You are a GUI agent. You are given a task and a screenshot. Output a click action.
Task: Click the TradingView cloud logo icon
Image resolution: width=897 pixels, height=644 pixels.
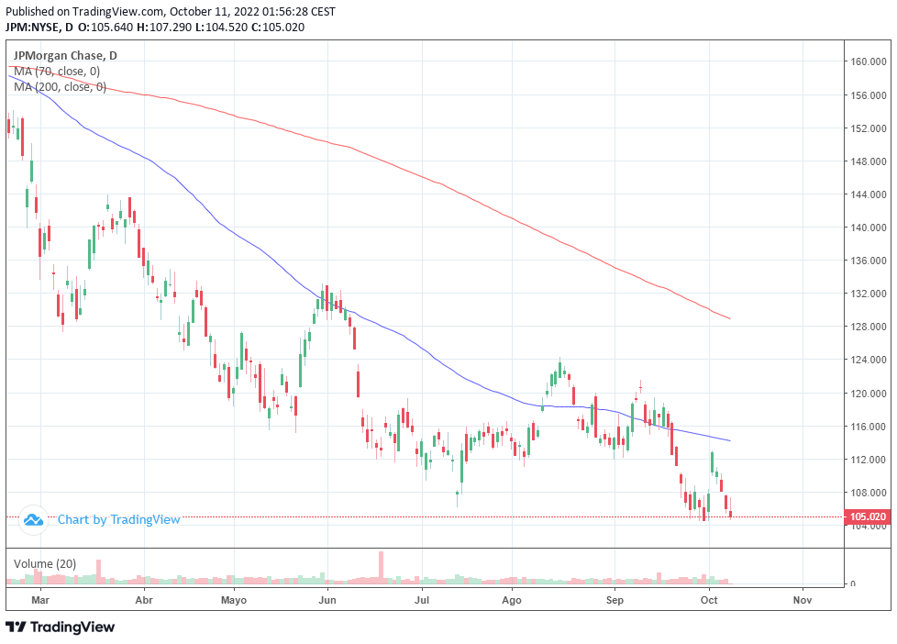(x=33, y=520)
